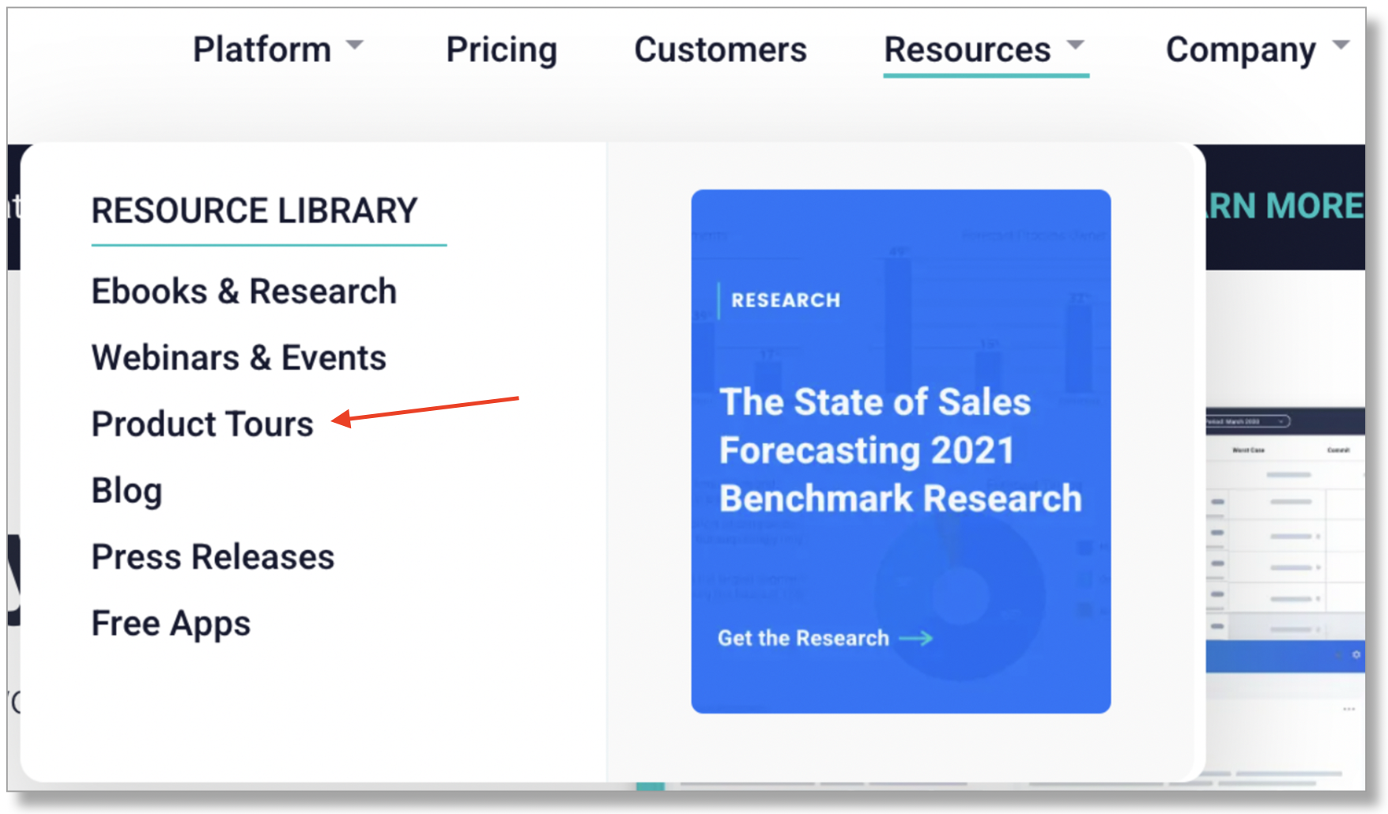1388x814 pixels.
Task: Open the State of Sales Forecasting 2021 card title
Action: tap(900, 450)
